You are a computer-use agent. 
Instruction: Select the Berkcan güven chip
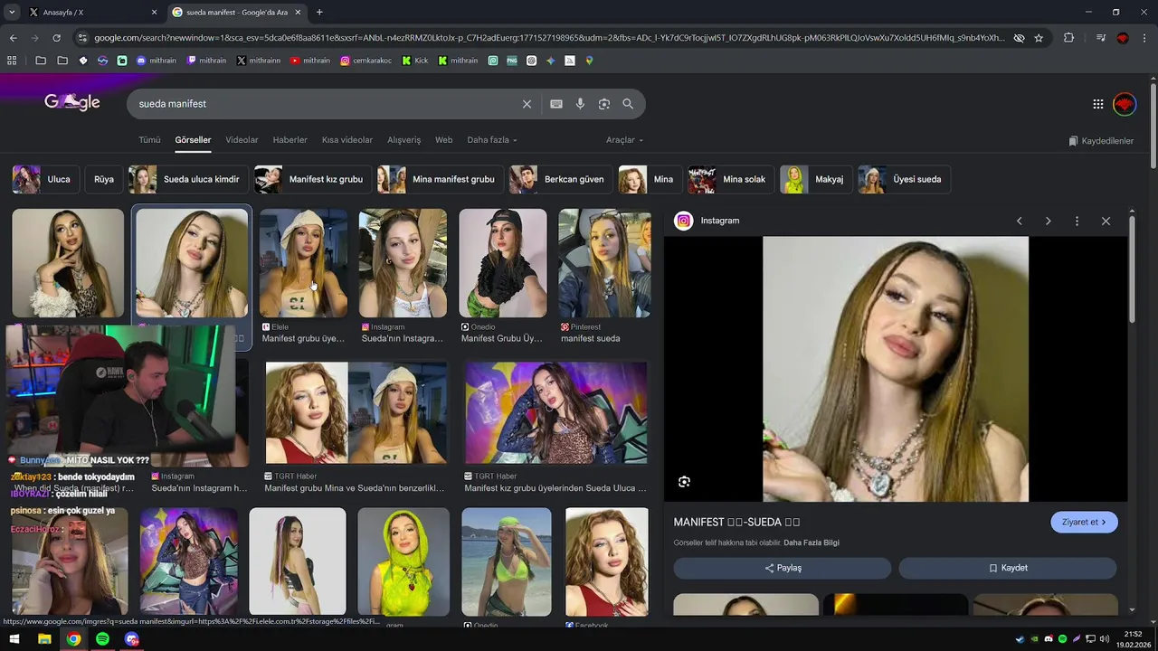(561, 179)
